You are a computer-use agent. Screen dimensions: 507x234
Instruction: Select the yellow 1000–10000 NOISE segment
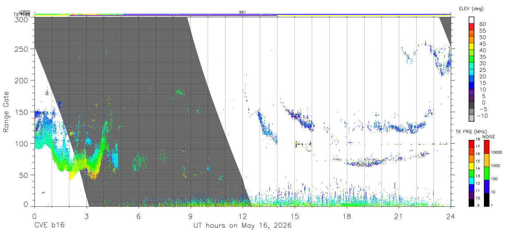[486, 160]
